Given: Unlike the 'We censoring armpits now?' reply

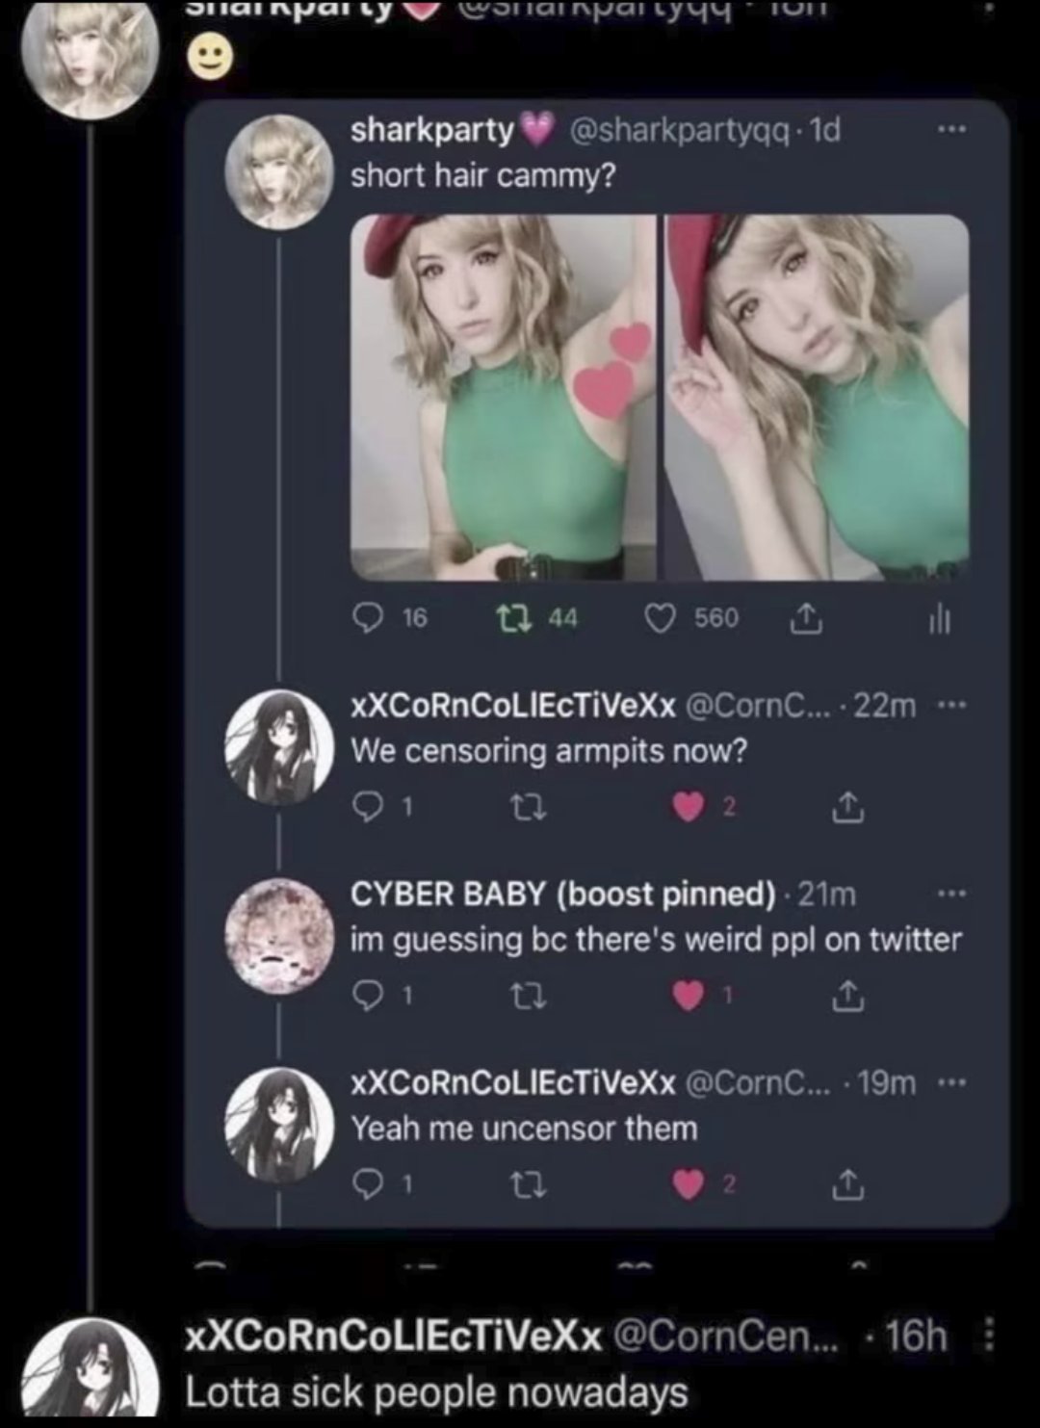Looking at the screenshot, I should [687, 809].
